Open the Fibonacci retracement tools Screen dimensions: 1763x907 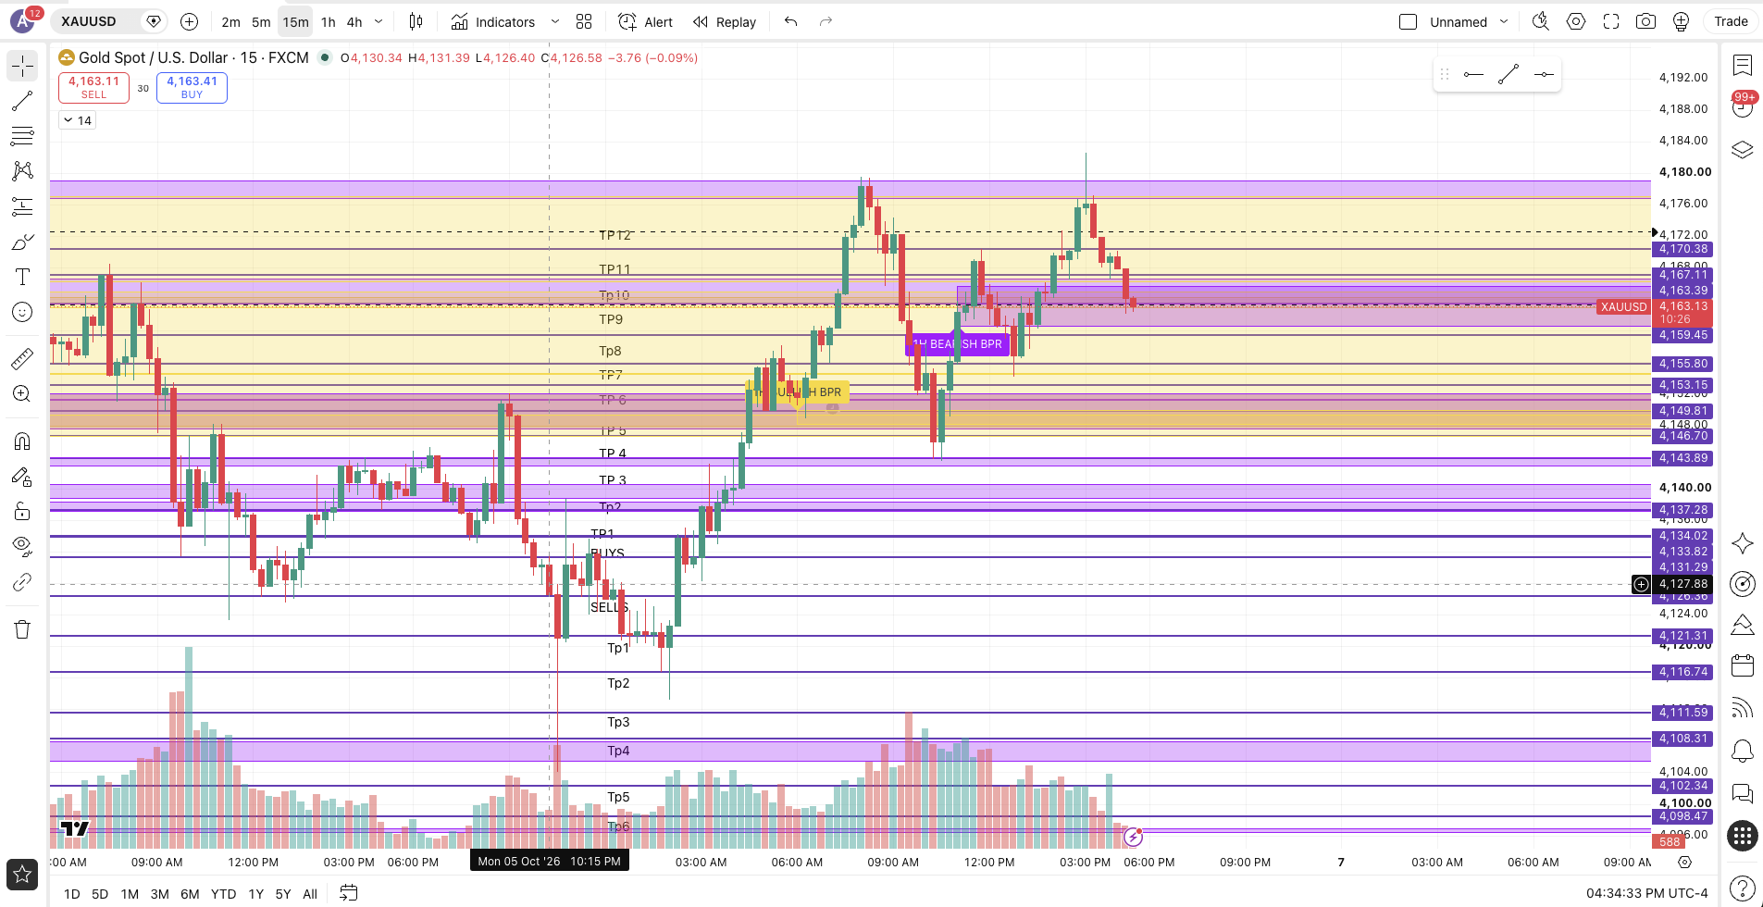pyautogui.click(x=22, y=136)
